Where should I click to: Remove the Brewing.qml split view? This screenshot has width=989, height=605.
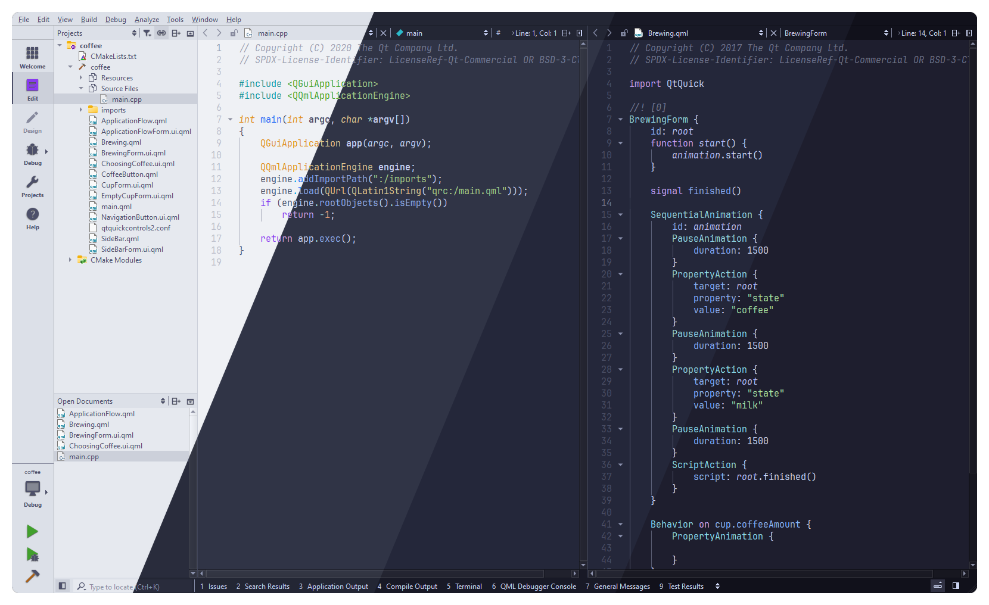coord(969,33)
